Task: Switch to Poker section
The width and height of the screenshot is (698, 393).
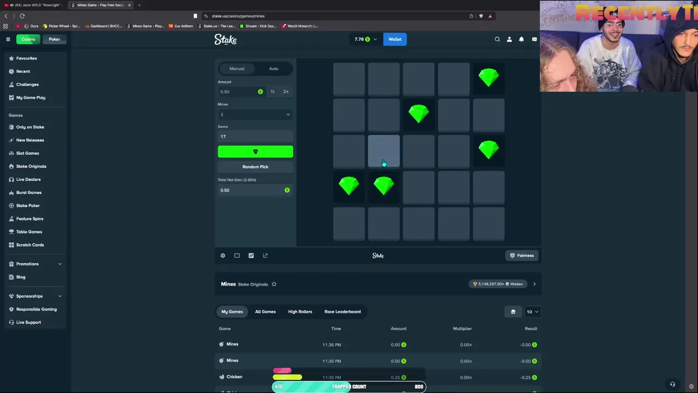Action: pos(55,39)
